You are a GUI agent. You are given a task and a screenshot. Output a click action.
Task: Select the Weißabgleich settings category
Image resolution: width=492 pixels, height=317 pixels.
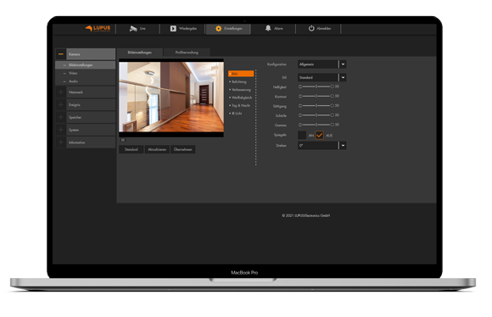242,97
